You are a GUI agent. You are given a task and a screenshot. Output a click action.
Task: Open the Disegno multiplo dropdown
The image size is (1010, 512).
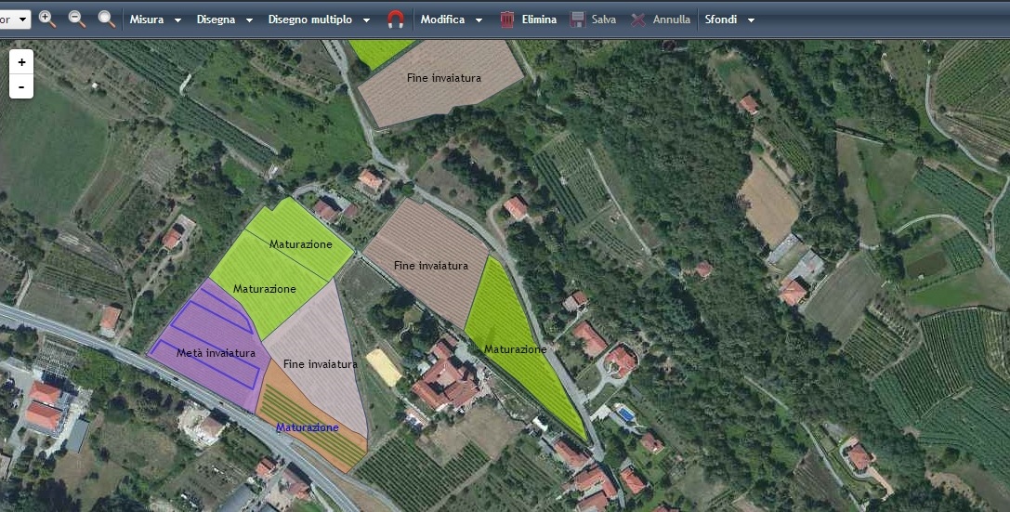[x=319, y=20]
